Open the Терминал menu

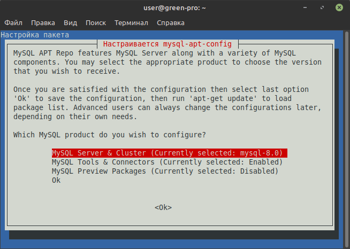coord(131,23)
